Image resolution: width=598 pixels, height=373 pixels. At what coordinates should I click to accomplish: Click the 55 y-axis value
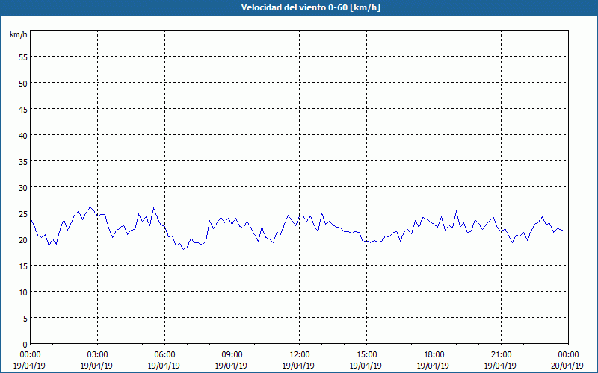point(23,57)
